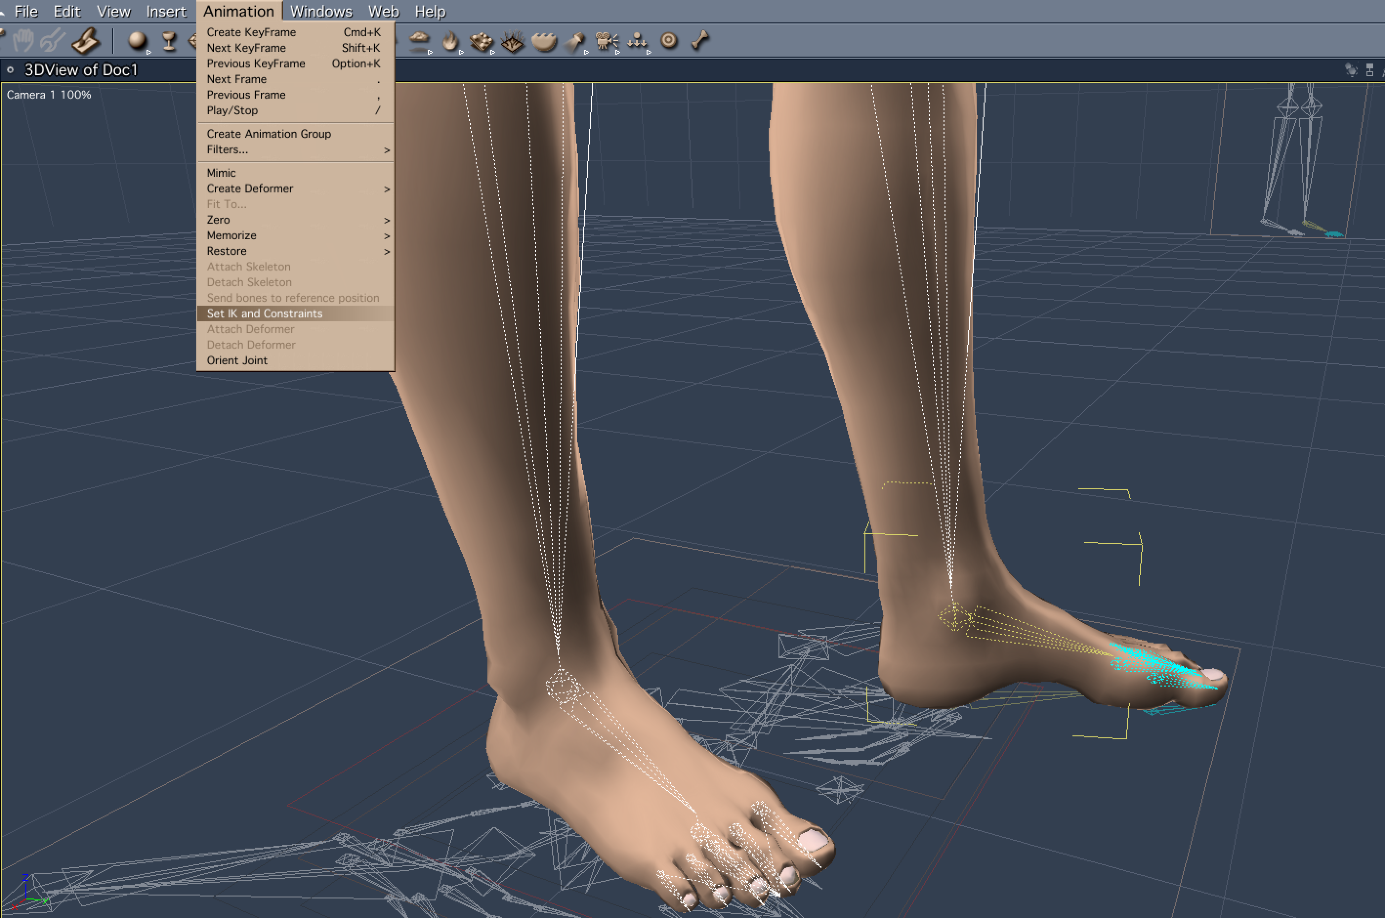Click the target icon on the toolbar
Viewport: 1385px width, 918px height.
point(668,41)
